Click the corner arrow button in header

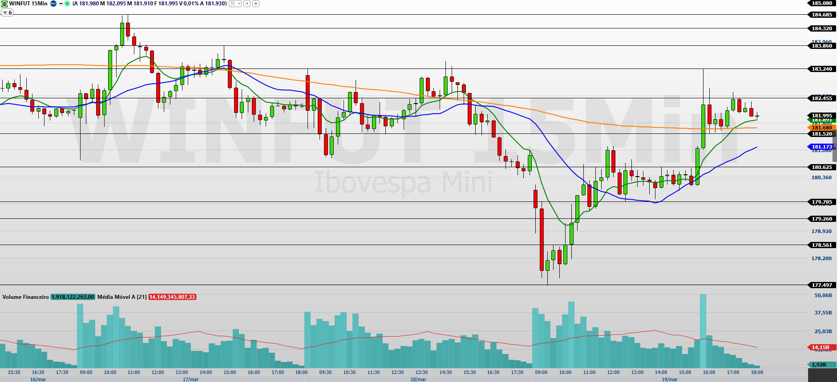tap(247, 4)
